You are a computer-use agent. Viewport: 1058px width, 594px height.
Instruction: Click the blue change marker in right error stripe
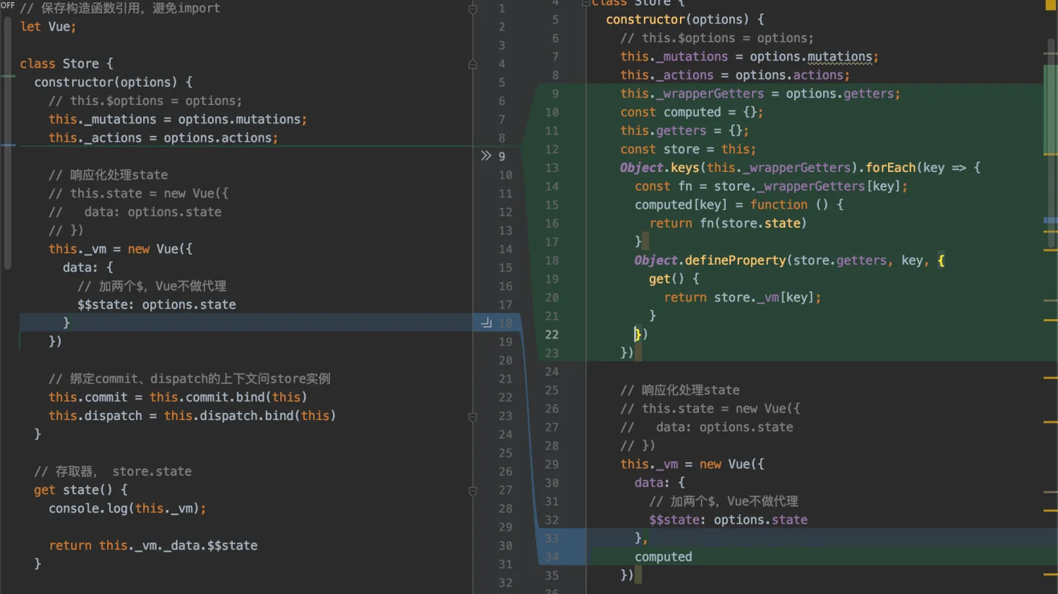(x=1050, y=221)
